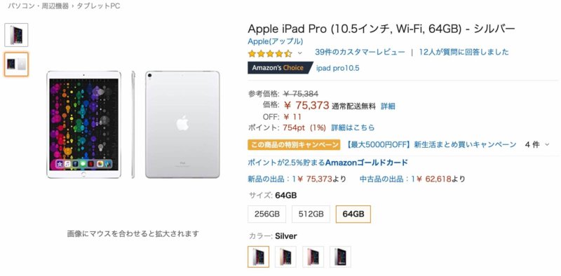Select the first product thumbnail image
Screen dimensions: 561x276
[x=16, y=35]
